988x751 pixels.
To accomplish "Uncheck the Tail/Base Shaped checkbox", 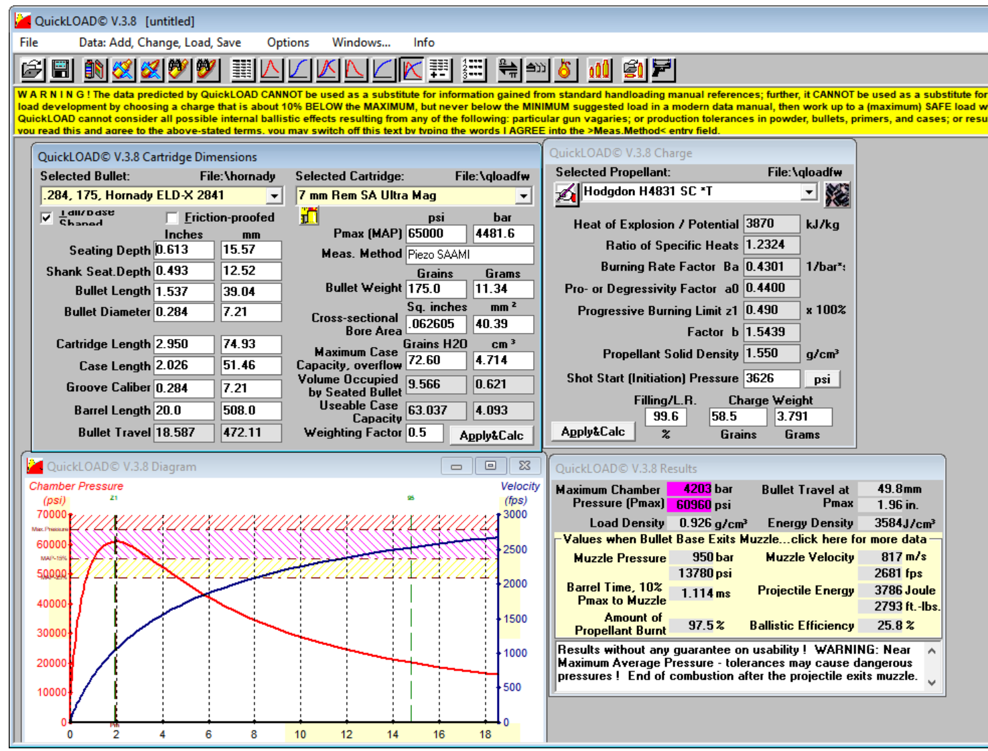I will pos(46,218).
